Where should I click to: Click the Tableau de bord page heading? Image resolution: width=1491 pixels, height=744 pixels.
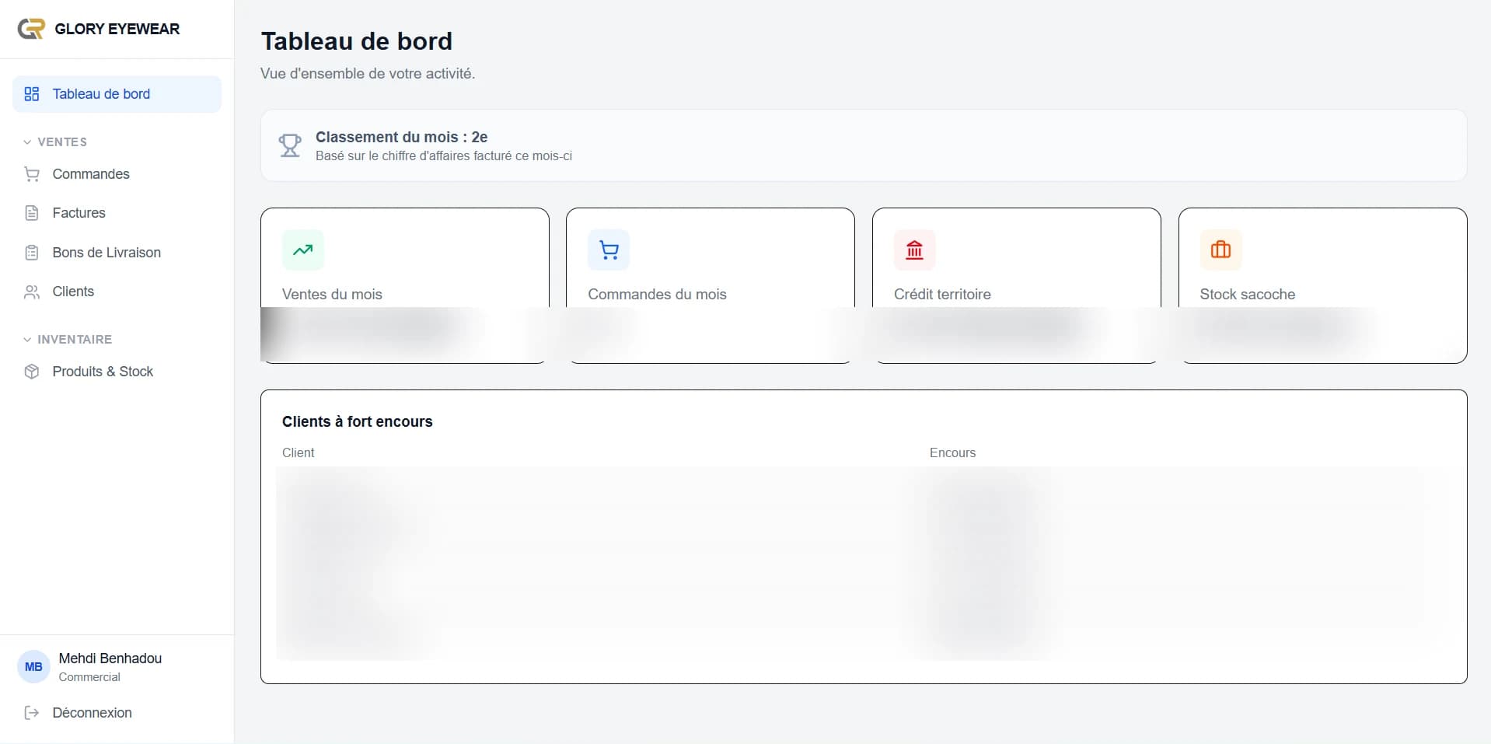pos(357,41)
